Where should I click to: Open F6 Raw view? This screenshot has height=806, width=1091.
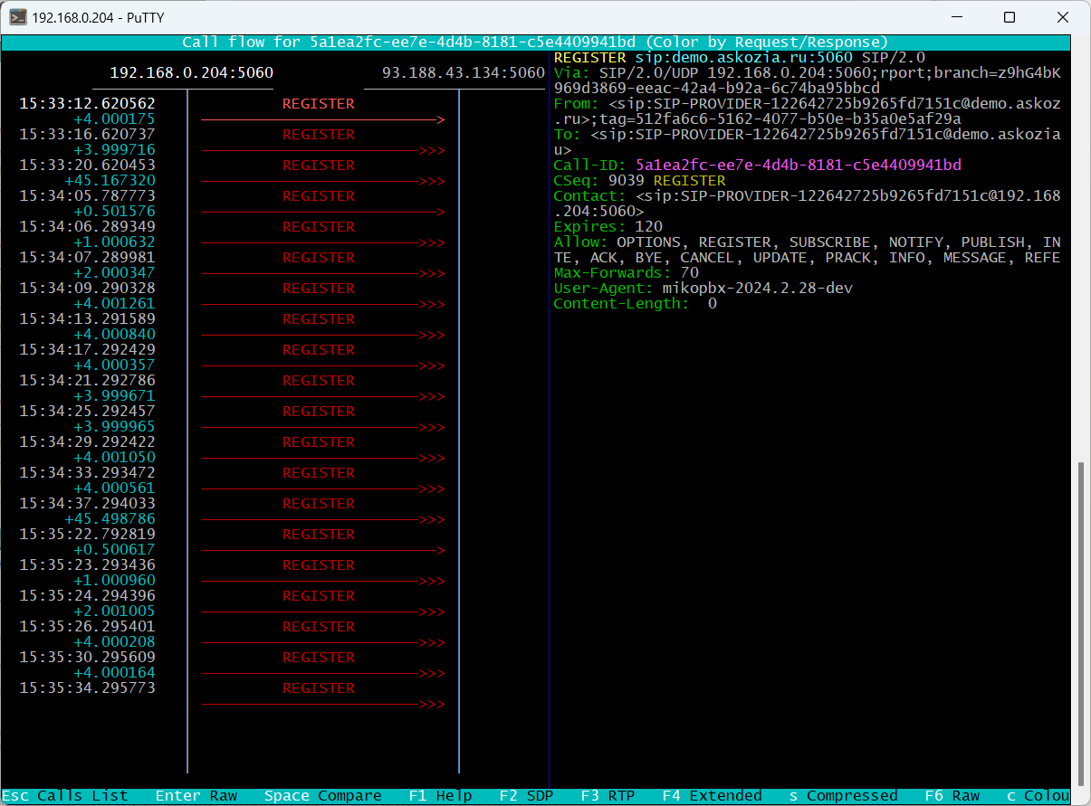[952, 796]
